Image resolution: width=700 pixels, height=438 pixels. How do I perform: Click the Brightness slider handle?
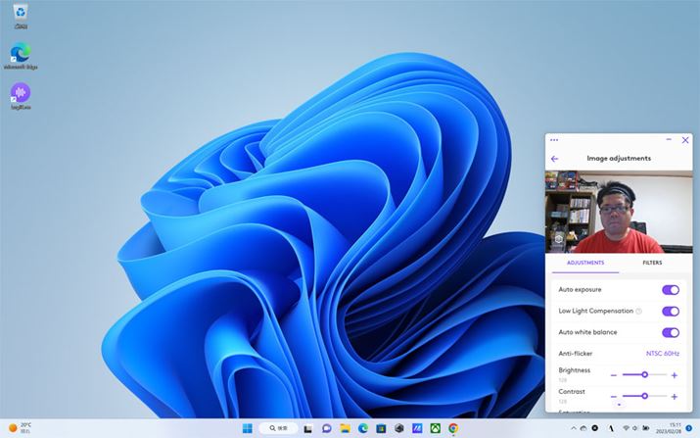644,374
